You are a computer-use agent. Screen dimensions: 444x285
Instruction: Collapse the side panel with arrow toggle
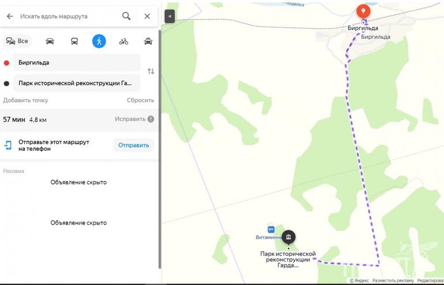pos(169,17)
